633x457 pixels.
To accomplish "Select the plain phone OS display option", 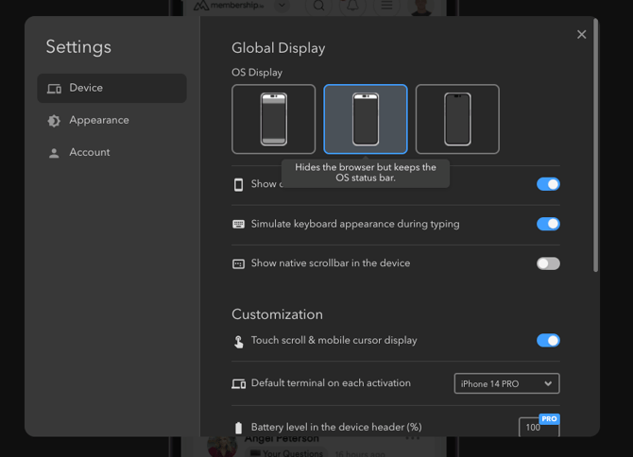I will tap(457, 119).
